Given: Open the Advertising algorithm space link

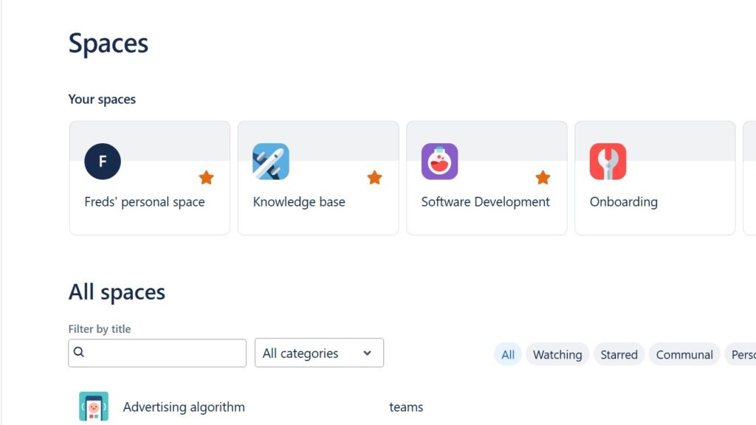Looking at the screenshot, I should (x=184, y=407).
